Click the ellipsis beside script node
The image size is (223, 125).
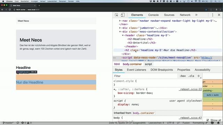pyautogui.click(x=114, y=58)
